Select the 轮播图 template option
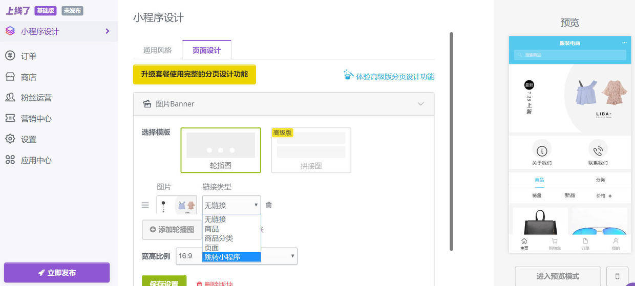 [x=221, y=150]
